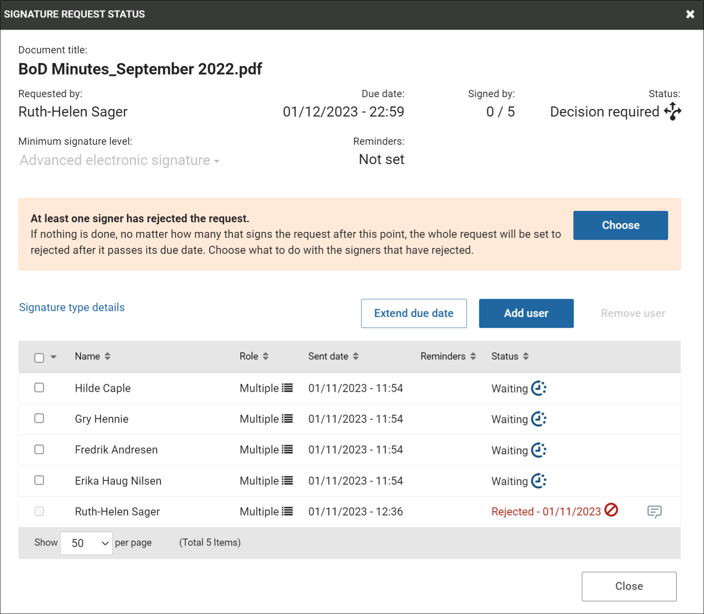Click the Add user button
Viewport: 704px width, 614px height.
coord(526,313)
